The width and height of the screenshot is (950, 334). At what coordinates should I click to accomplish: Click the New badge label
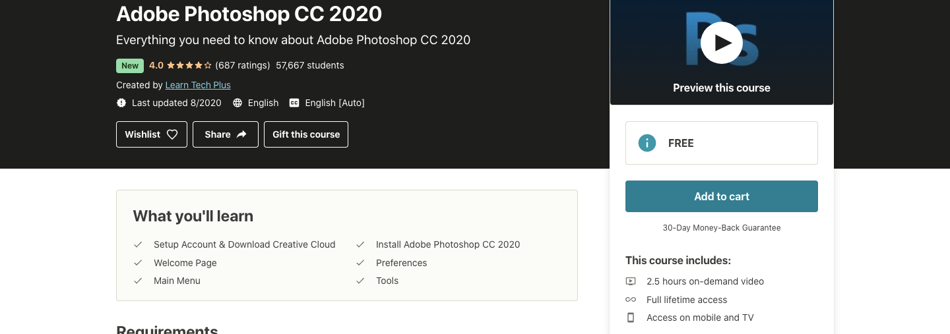click(130, 65)
